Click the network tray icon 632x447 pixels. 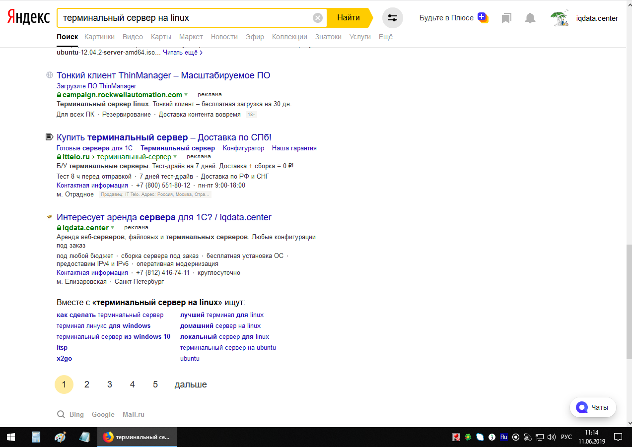(540, 437)
